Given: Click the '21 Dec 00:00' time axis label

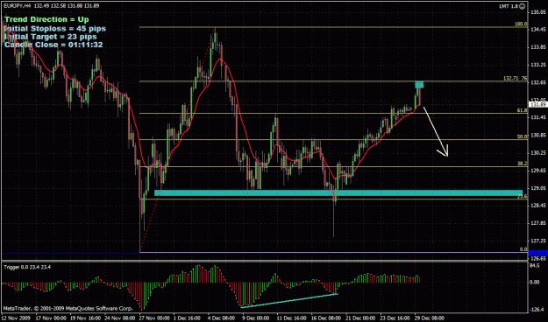Looking at the screenshot, I should 359,318.
